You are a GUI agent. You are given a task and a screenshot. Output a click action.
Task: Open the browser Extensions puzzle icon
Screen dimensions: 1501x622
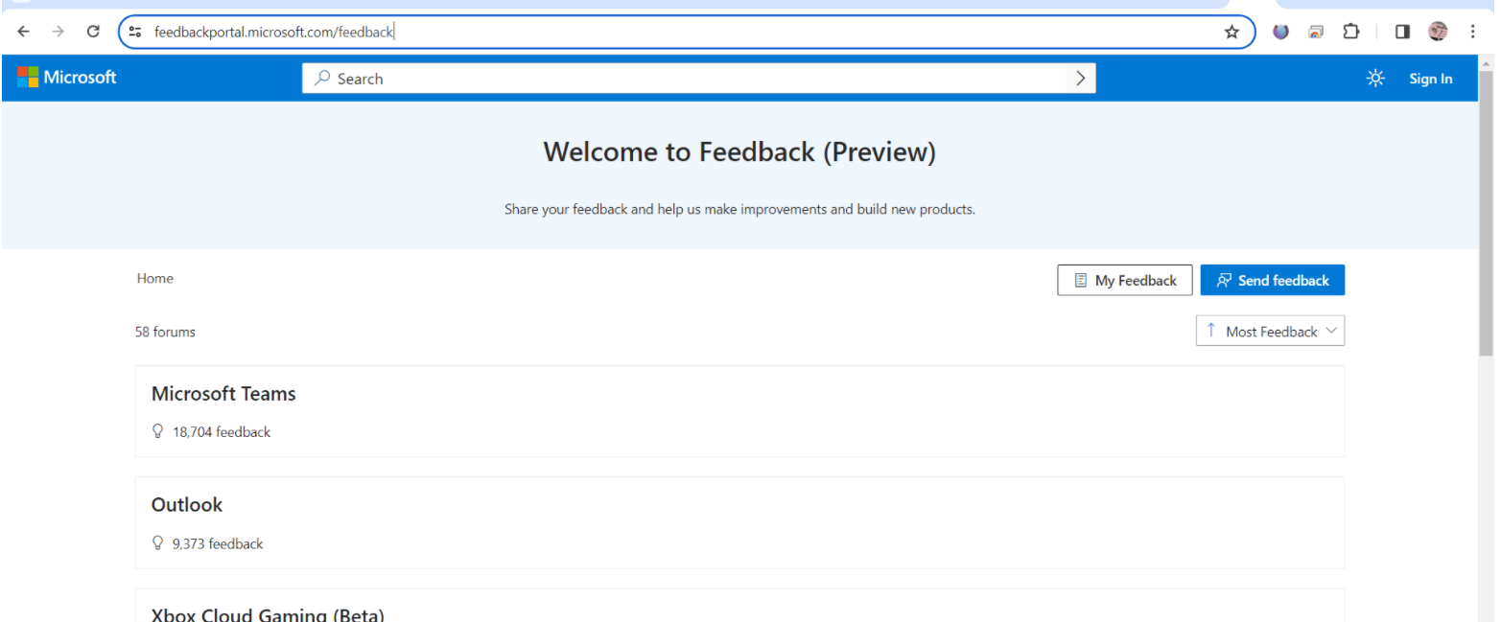click(1351, 31)
